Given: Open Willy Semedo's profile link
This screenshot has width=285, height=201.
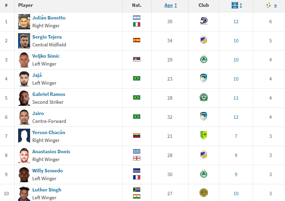Looking at the screenshot, I should 48,171.
